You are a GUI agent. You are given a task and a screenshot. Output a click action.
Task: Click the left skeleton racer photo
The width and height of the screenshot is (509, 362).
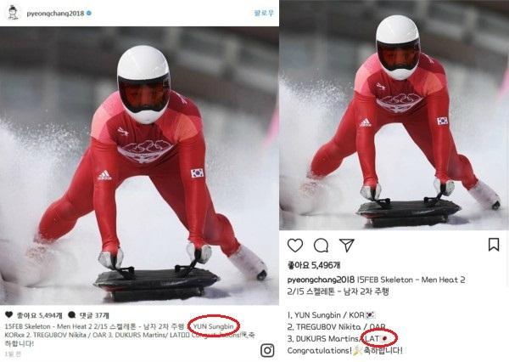[x=139, y=166]
